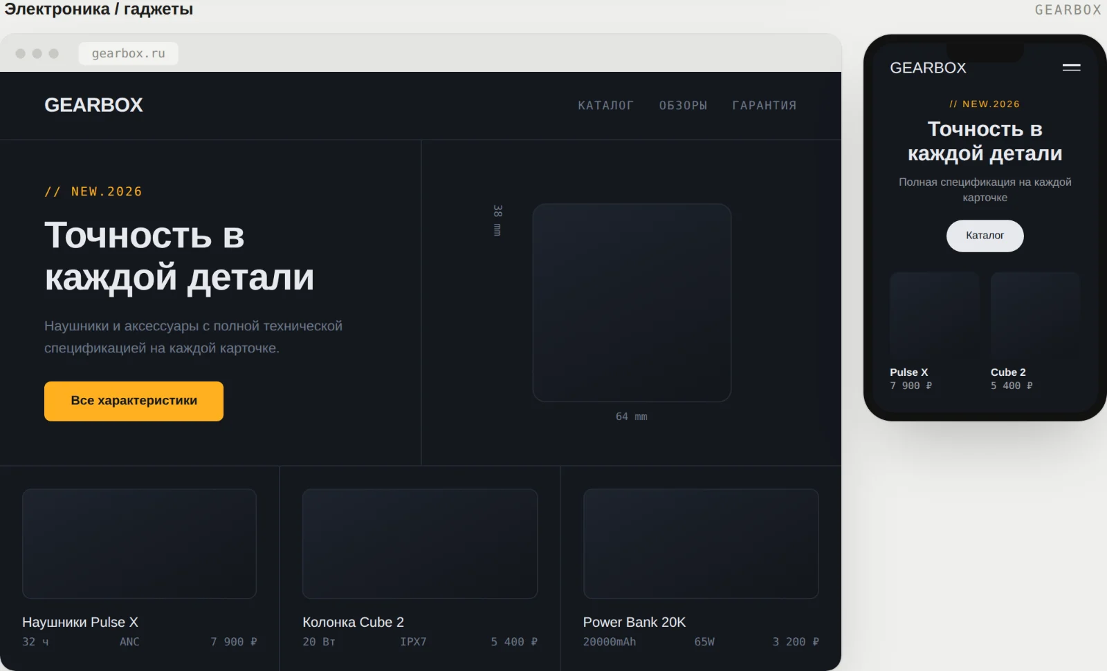Image resolution: width=1107 pixels, height=671 pixels.
Task: Click the mobile 5 400 ₽ price
Action: (x=1012, y=386)
